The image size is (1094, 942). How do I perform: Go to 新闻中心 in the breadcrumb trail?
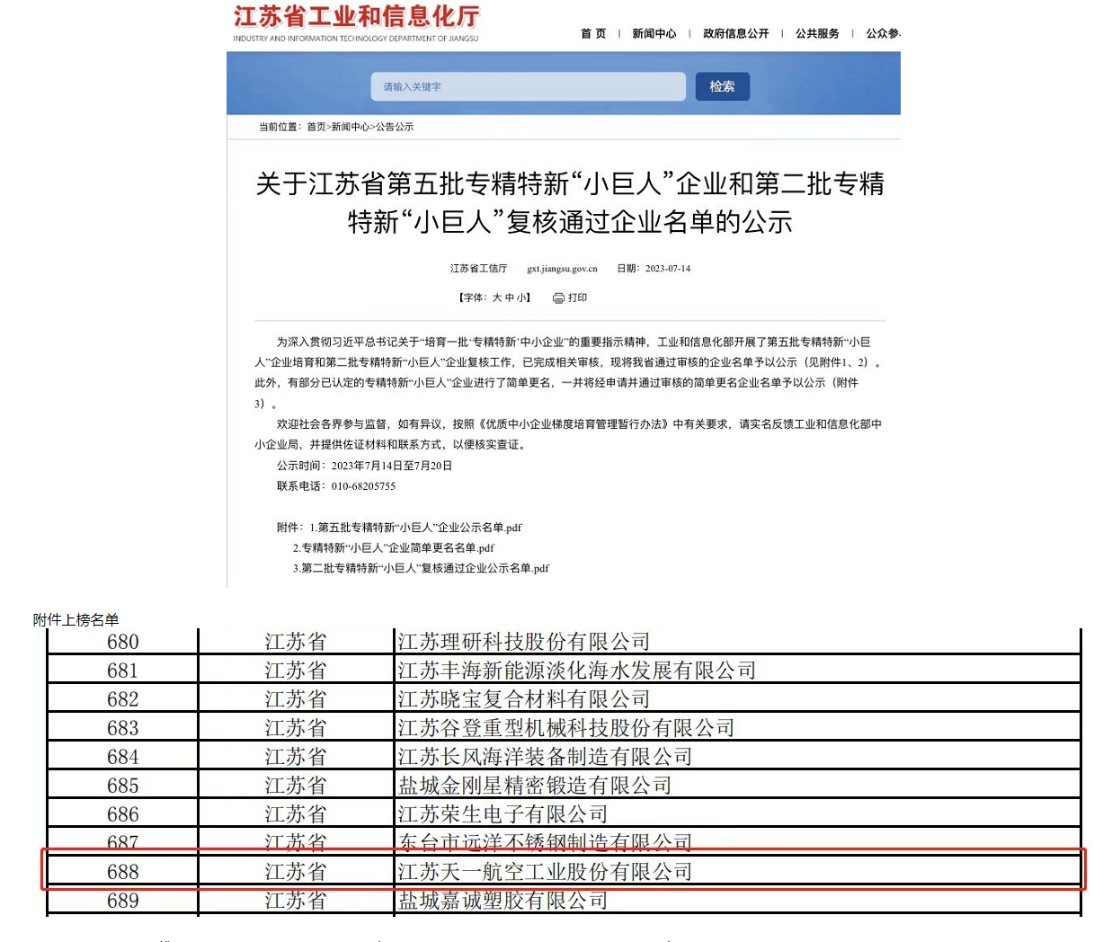pos(351,127)
